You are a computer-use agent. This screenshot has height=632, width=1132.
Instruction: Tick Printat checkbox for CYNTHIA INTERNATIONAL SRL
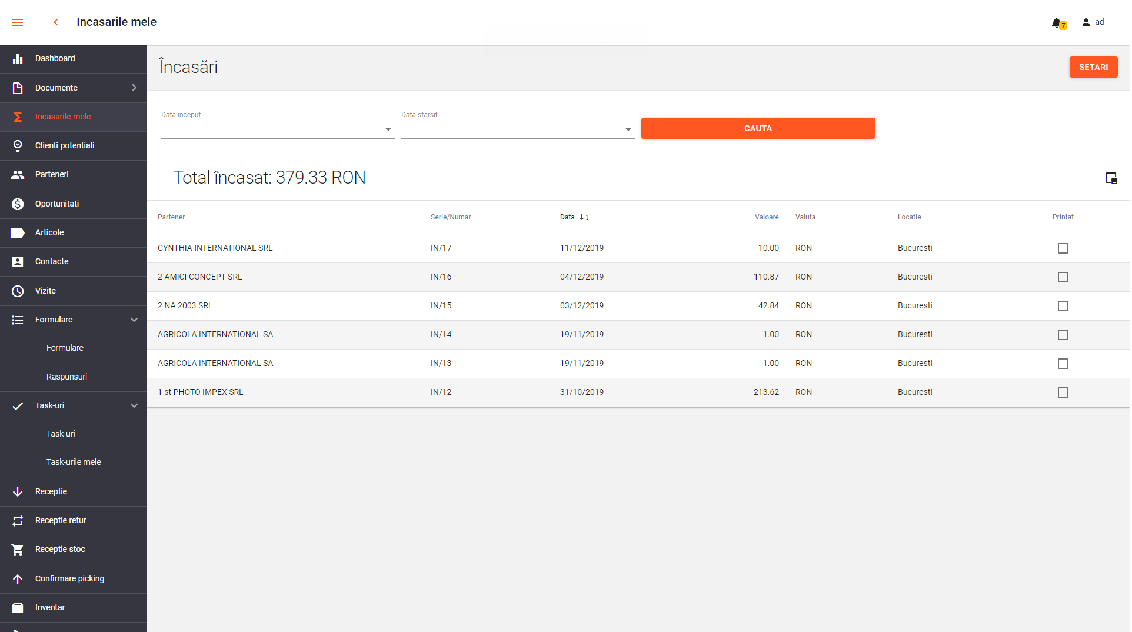tap(1063, 248)
